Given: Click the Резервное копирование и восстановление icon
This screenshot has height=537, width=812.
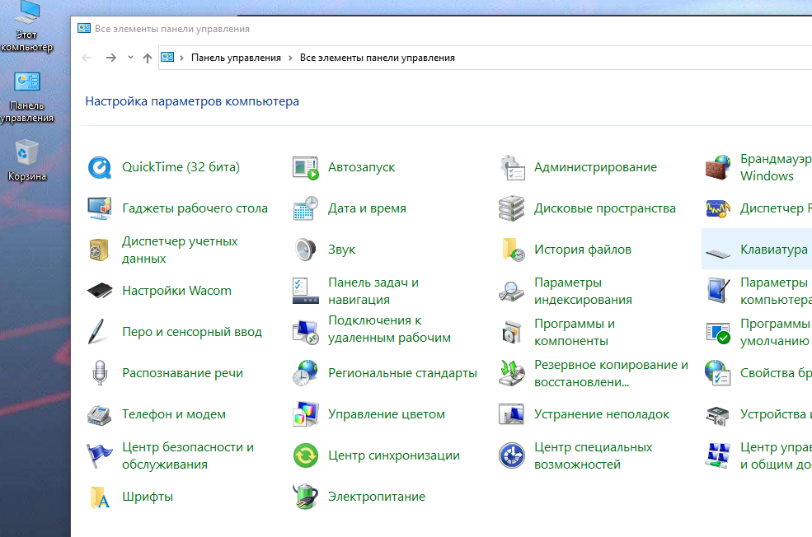Looking at the screenshot, I should click(512, 373).
